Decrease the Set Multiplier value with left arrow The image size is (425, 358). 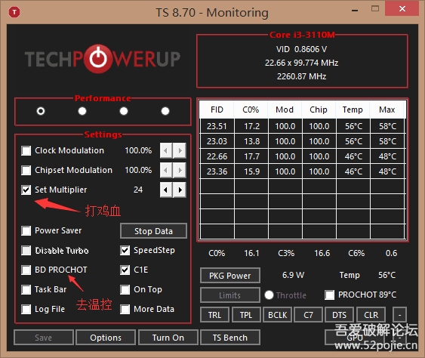pos(166,190)
